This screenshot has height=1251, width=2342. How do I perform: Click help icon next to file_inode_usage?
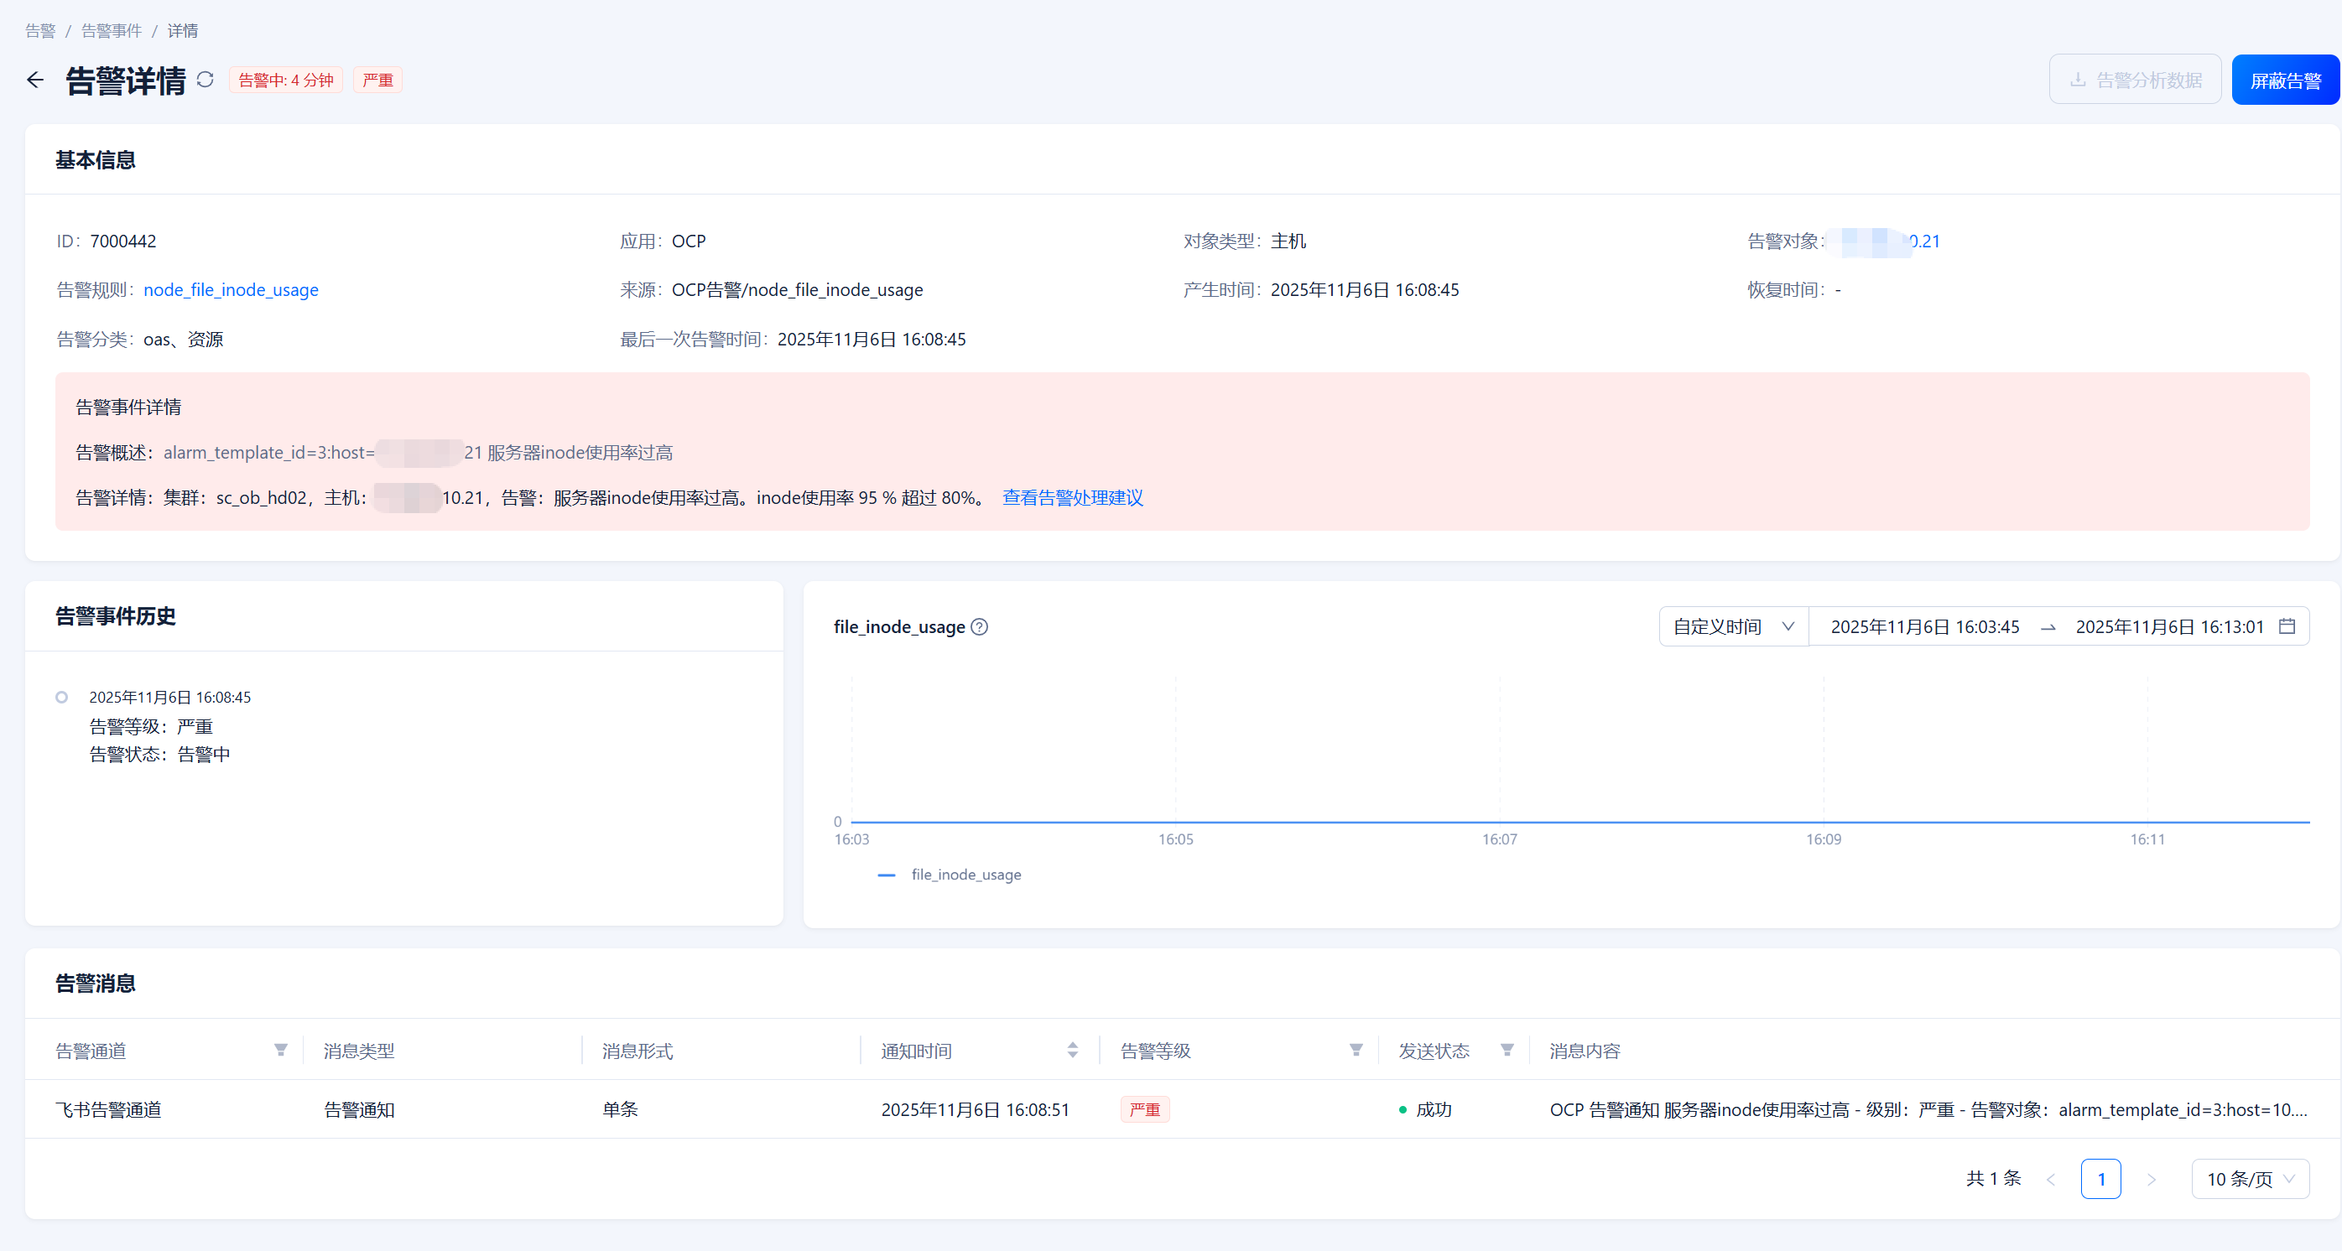(x=979, y=627)
